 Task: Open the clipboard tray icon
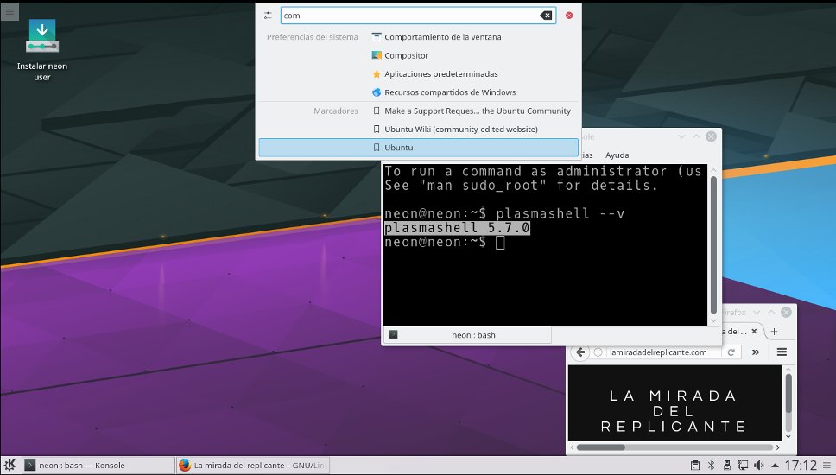tap(694, 465)
